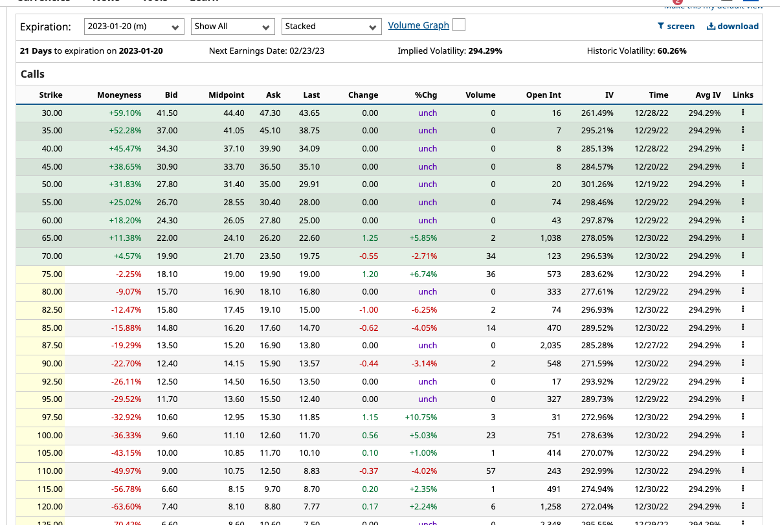Image resolution: width=780 pixels, height=525 pixels.
Task: Click the 70.00 strike price cell
Action: [52, 256]
